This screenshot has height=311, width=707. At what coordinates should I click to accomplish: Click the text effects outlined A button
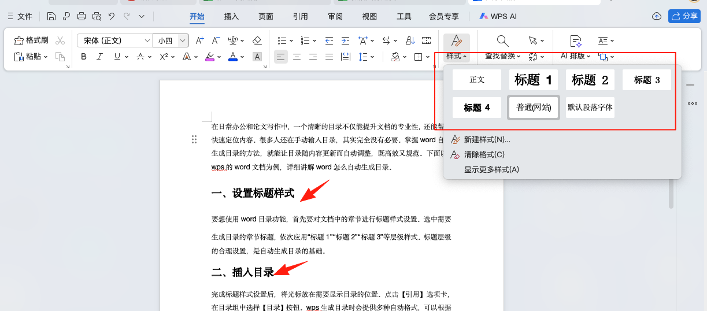[x=187, y=57]
